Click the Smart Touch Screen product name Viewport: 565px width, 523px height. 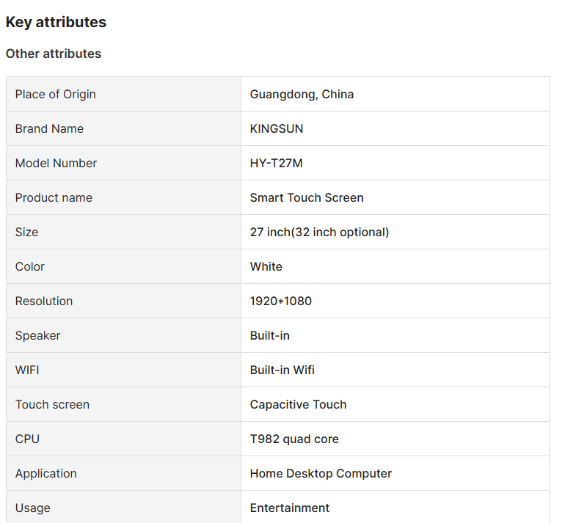point(307,197)
